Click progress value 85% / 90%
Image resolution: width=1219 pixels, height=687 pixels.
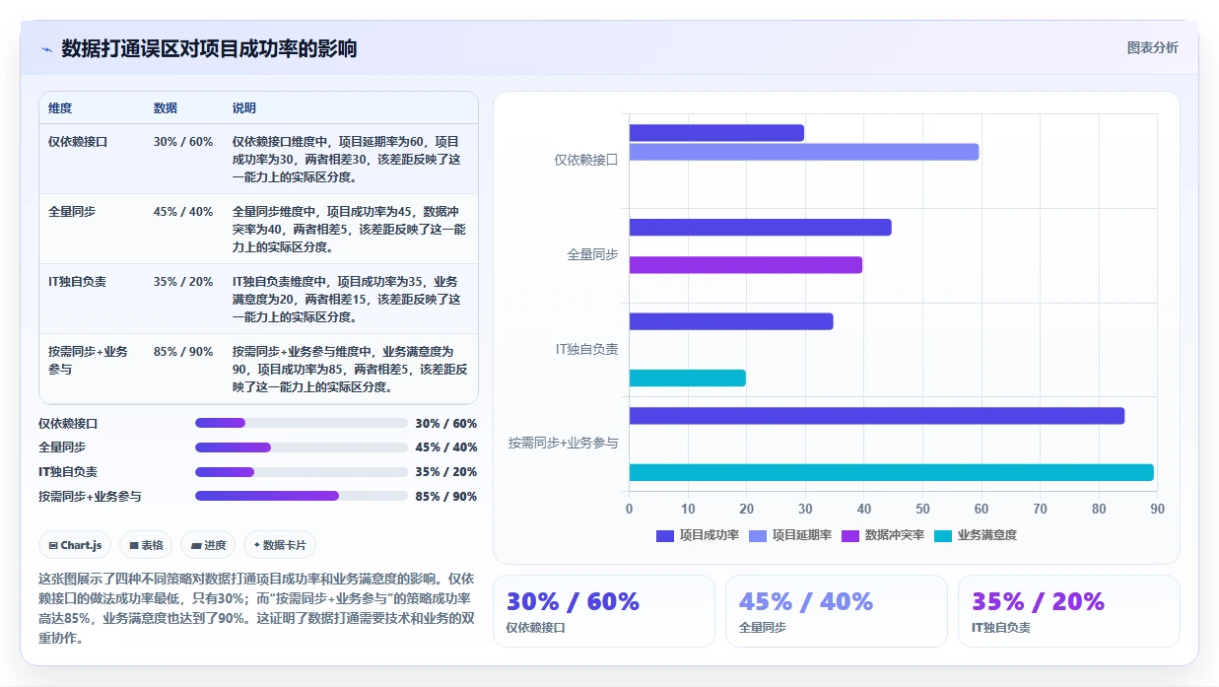click(446, 497)
